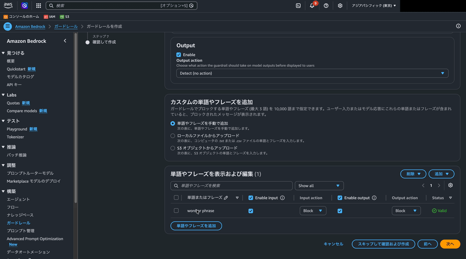Sort by the 単語またはフレーズ column arrow
Screen dimensions: 466x259
pyautogui.click(x=237, y=198)
